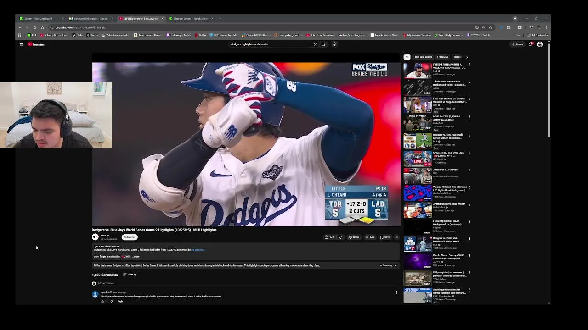Screen dimensions: 588x330
Task: Expand the AI Summary chevron
Action: click(396, 265)
